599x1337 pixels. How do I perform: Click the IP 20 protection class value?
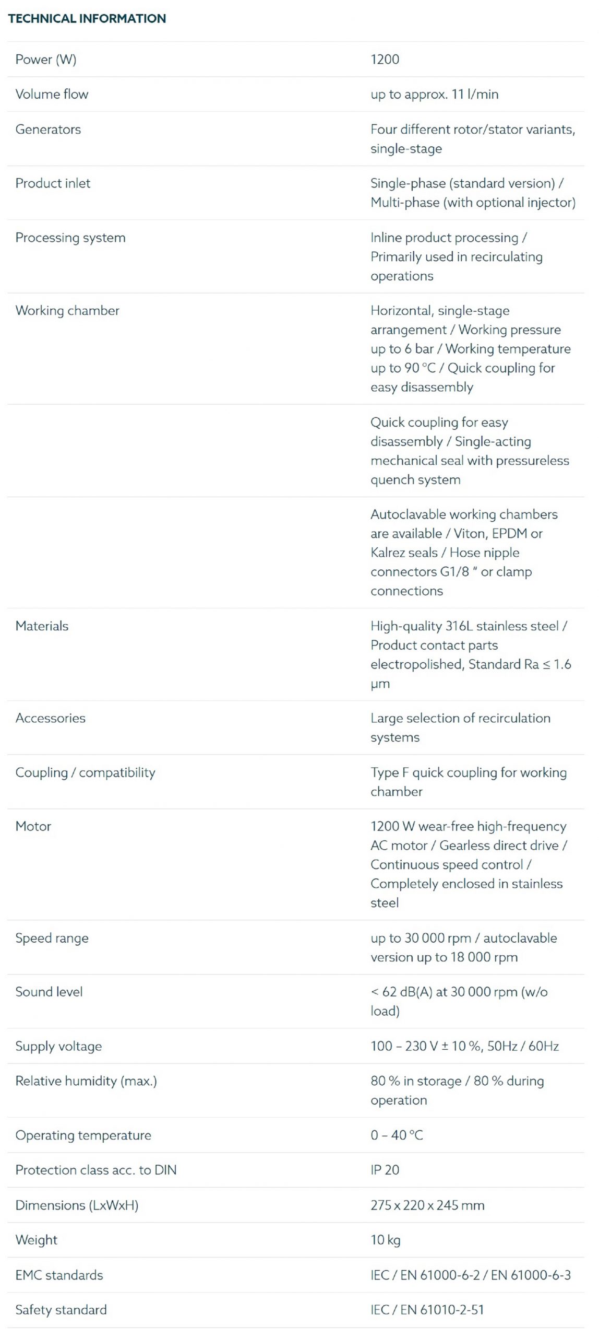pos(385,1170)
